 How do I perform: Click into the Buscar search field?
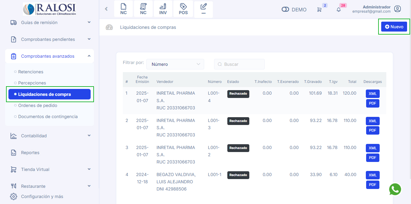[239, 64]
